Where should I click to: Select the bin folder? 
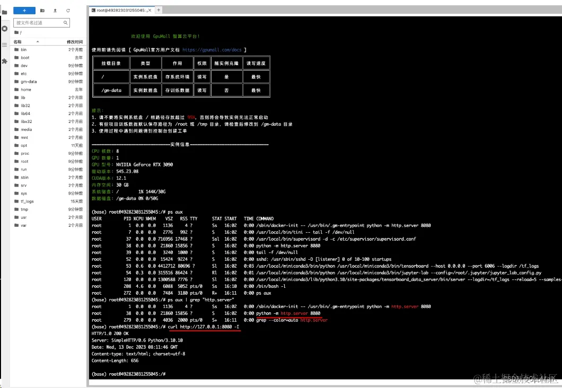(x=48, y=50)
